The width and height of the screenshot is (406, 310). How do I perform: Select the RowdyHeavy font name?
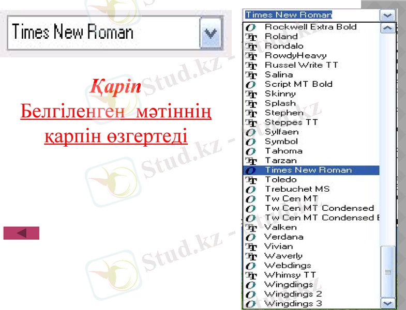point(296,56)
